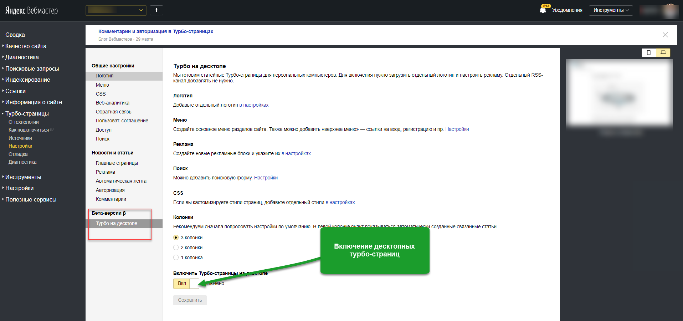Open the Инструменты dropdown in header
This screenshot has height=321, width=683.
(x=611, y=10)
